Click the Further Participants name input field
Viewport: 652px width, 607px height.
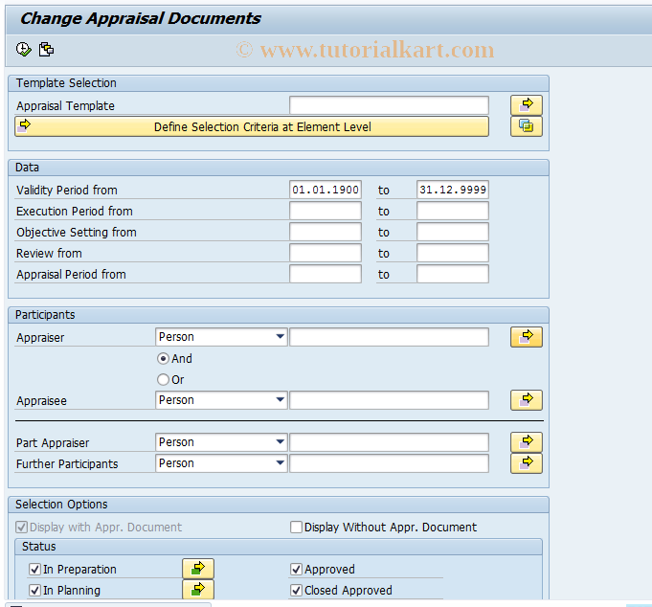(389, 463)
